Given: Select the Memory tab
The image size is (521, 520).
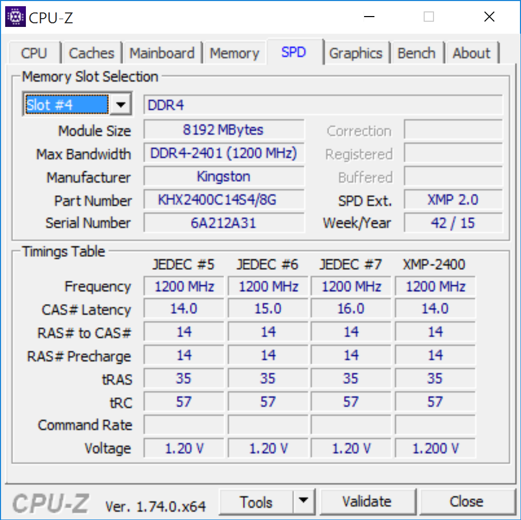Looking at the screenshot, I should [x=235, y=53].
